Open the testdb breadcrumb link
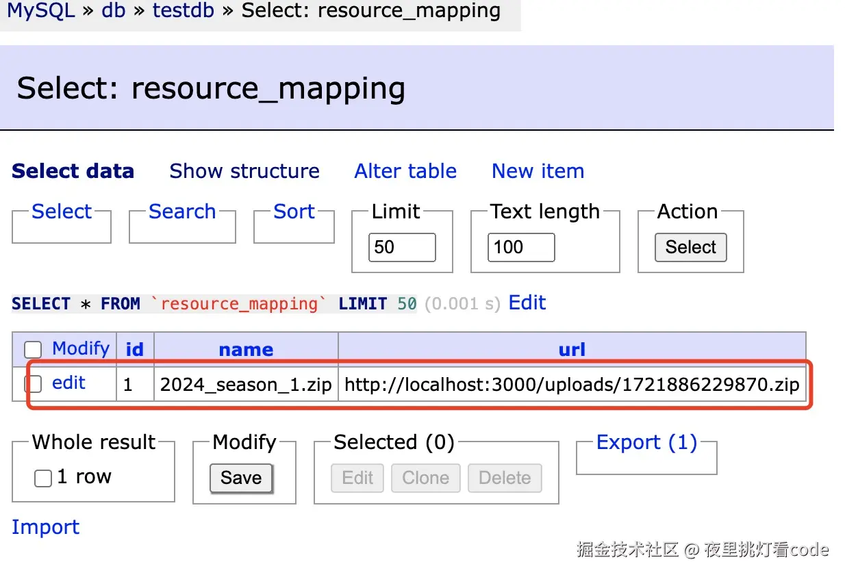 click(183, 11)
